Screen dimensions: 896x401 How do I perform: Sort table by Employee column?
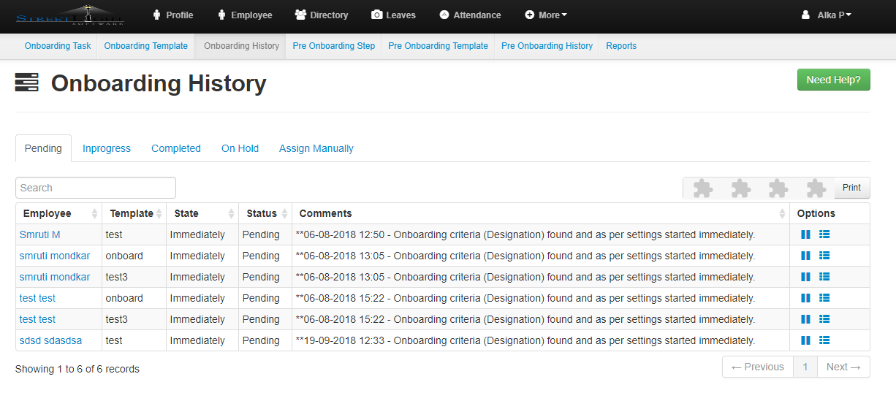point(94,214)
